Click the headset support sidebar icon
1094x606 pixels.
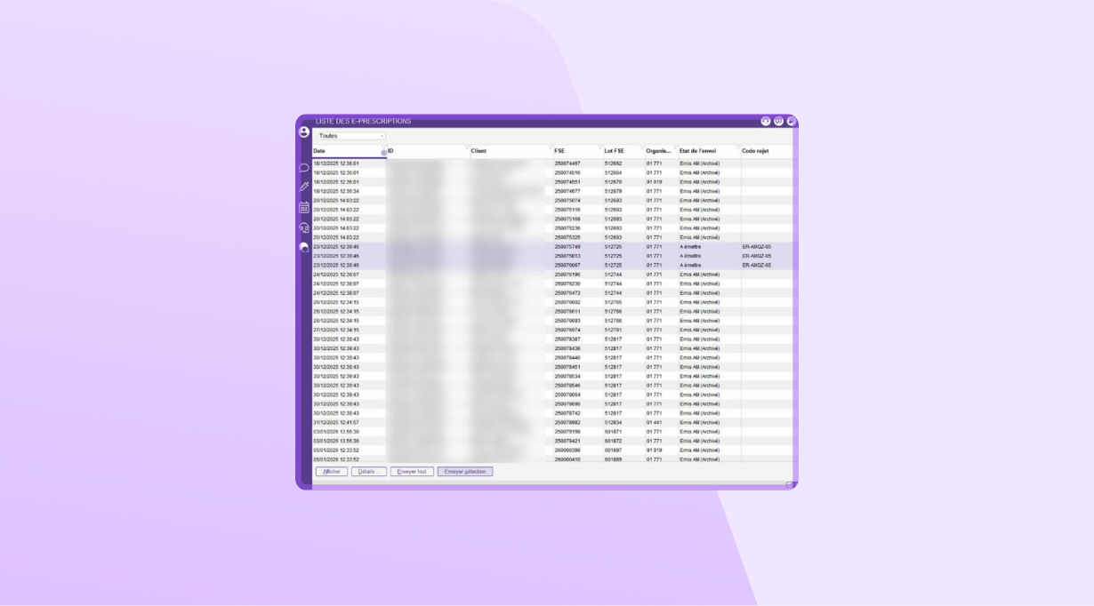304,228
